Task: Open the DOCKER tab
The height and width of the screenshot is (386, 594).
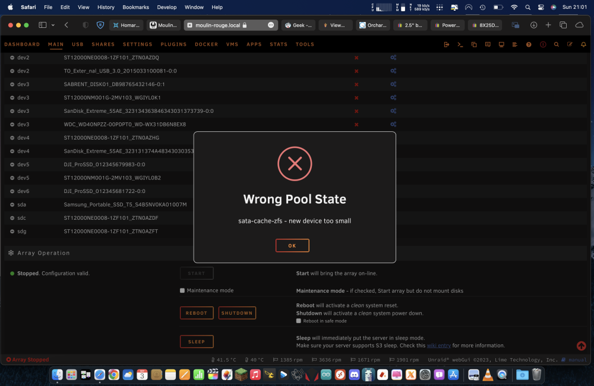Action: tap(207, 45)
